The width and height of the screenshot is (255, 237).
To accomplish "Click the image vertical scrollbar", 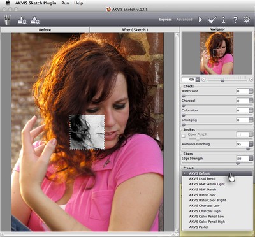I will point(177,132).
